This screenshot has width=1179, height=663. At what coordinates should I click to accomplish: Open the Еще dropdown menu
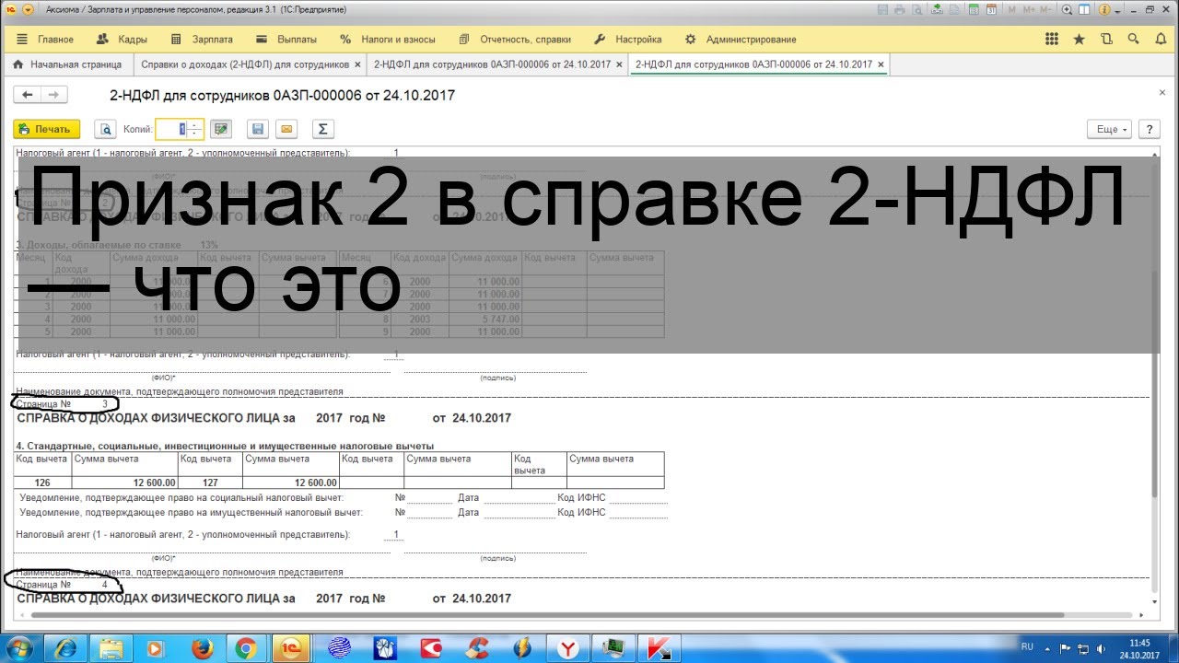(x=1109, y=130)
